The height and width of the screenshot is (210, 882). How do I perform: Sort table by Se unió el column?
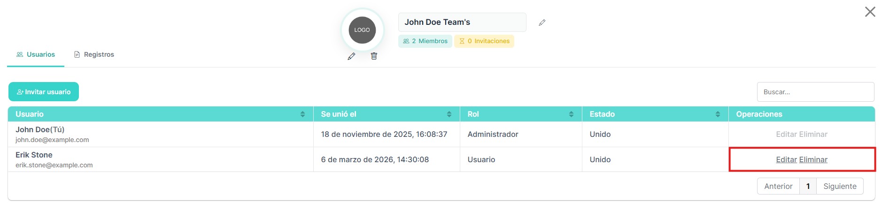click(449, 114)
